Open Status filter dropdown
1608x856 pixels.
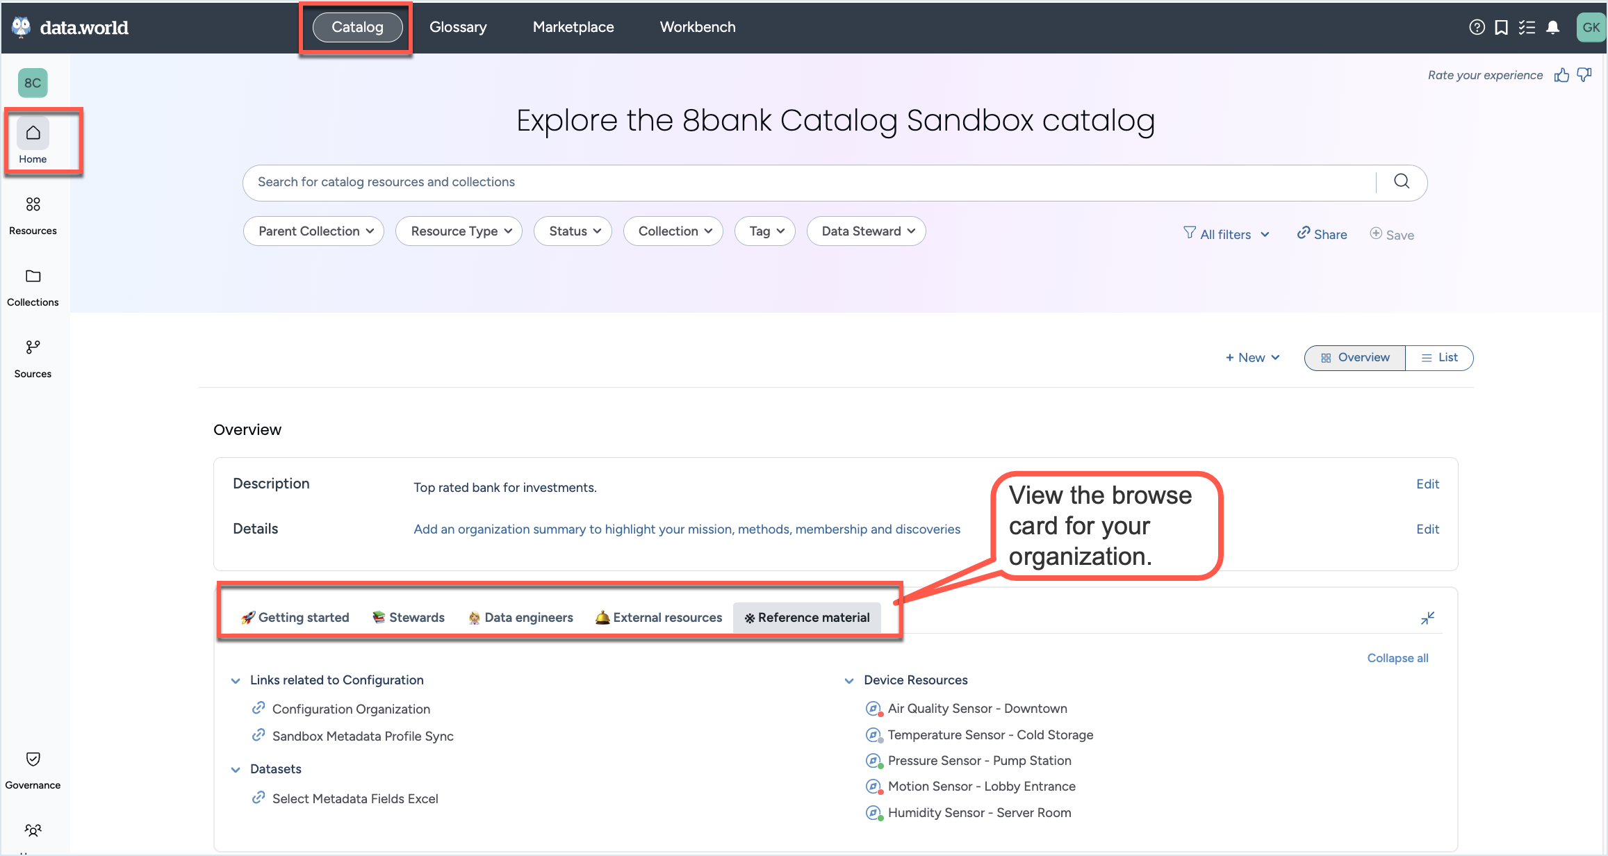pyautogui.click(x=573, y=231)
